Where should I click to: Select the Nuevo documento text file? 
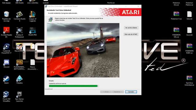pyautogui.click(x=32, y=64)
